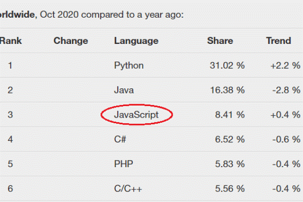Click the Share column header
Viewport: 303px width, 202px height.
pos(220,41)
